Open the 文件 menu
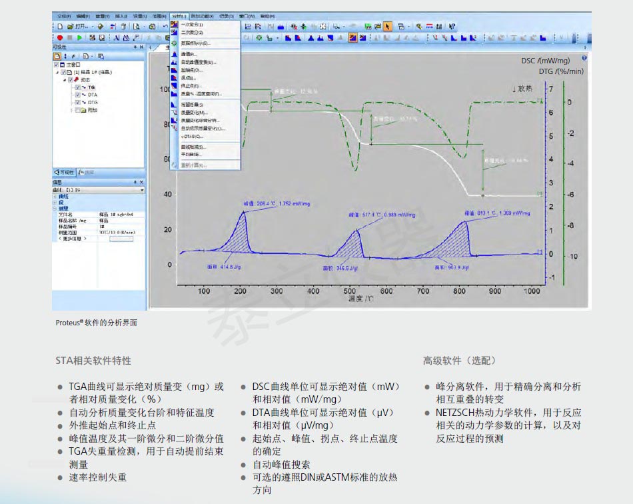 pos(63,15)
